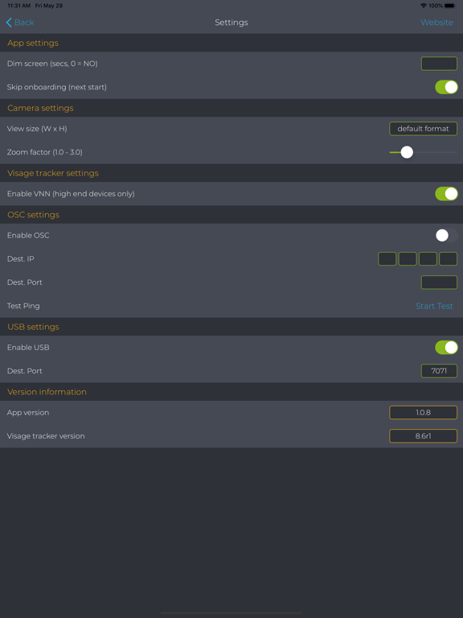Screen dimensions: 463x618
Task: Tap the Back chevron icon
Action: [9, 23]
